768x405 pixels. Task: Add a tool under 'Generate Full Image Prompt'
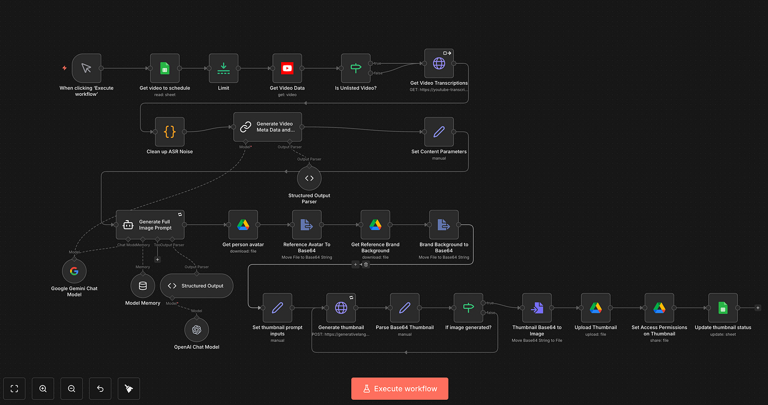point(157,259)
